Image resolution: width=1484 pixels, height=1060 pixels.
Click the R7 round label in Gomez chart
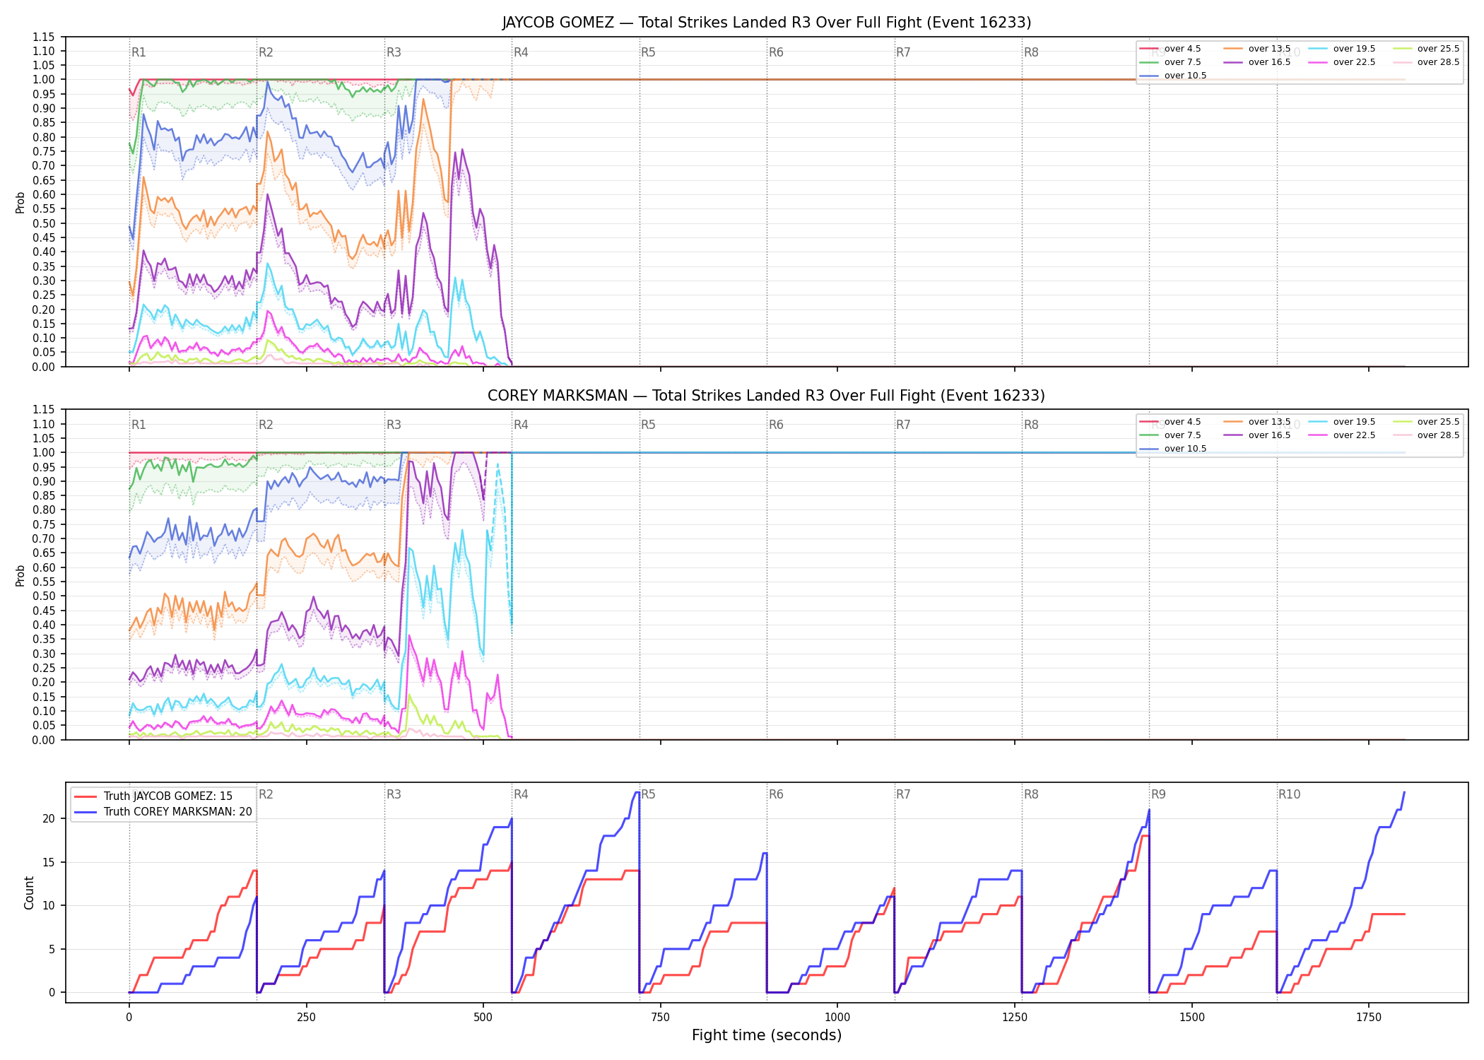(903, 52)
